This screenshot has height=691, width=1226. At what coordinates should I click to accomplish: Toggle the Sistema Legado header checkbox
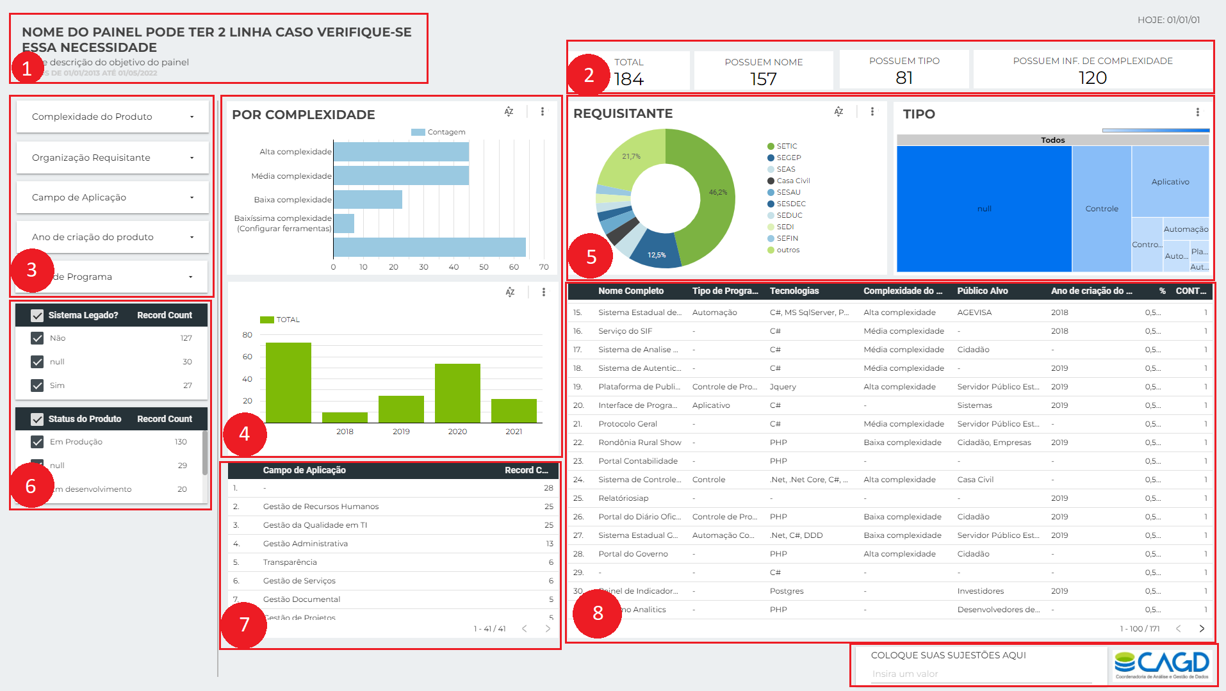37,315
